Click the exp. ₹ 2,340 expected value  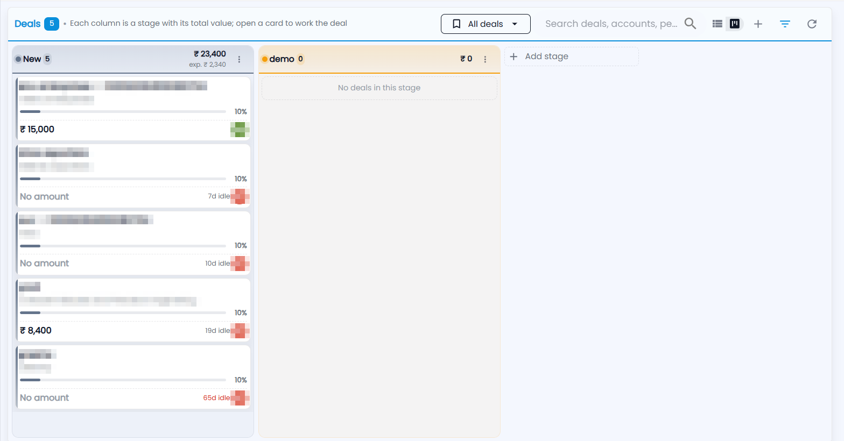pos(207,65)
